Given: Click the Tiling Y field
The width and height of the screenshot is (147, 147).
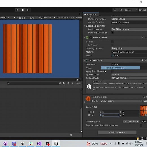Looking at the screenshot, I should point(131,112).
